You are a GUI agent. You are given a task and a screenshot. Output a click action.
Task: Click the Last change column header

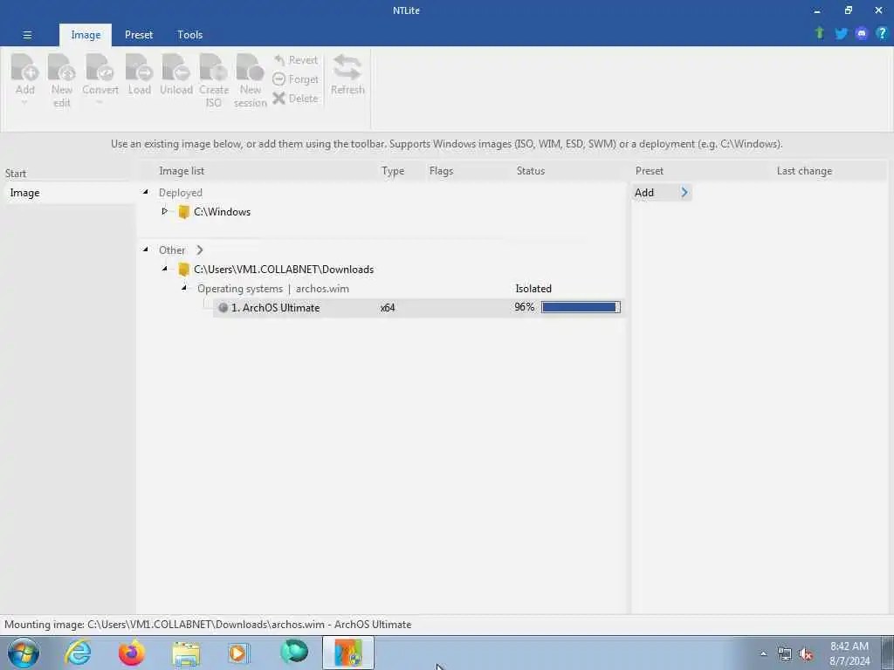(804, 171)
